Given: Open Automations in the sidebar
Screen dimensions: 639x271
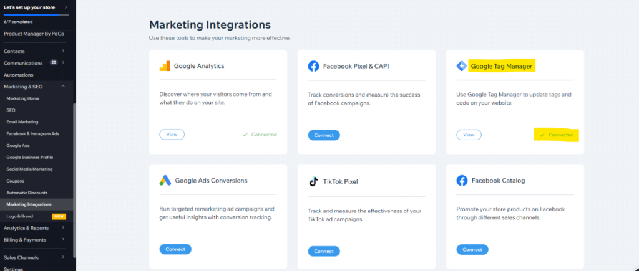Looking at the screenshot, I should 19,75.
